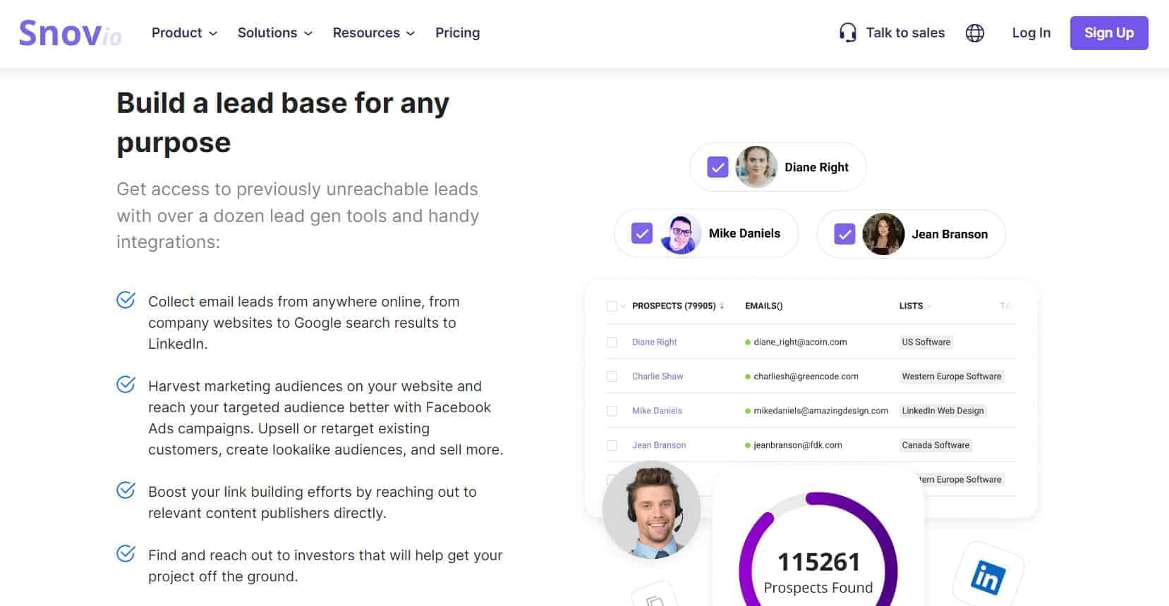The width and height of the screenshot is (1169, 606).
Task: Click the US Software list tag
Action: [926, 342]
